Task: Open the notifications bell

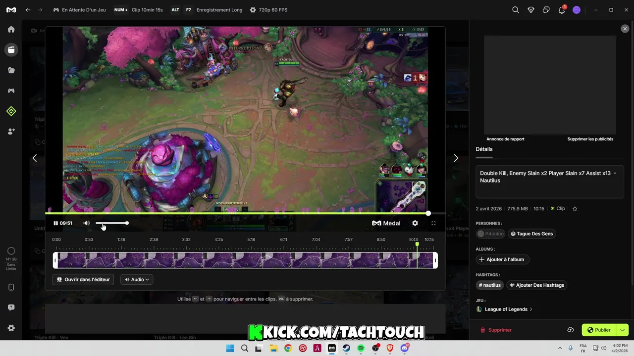Action: point(562,10)
